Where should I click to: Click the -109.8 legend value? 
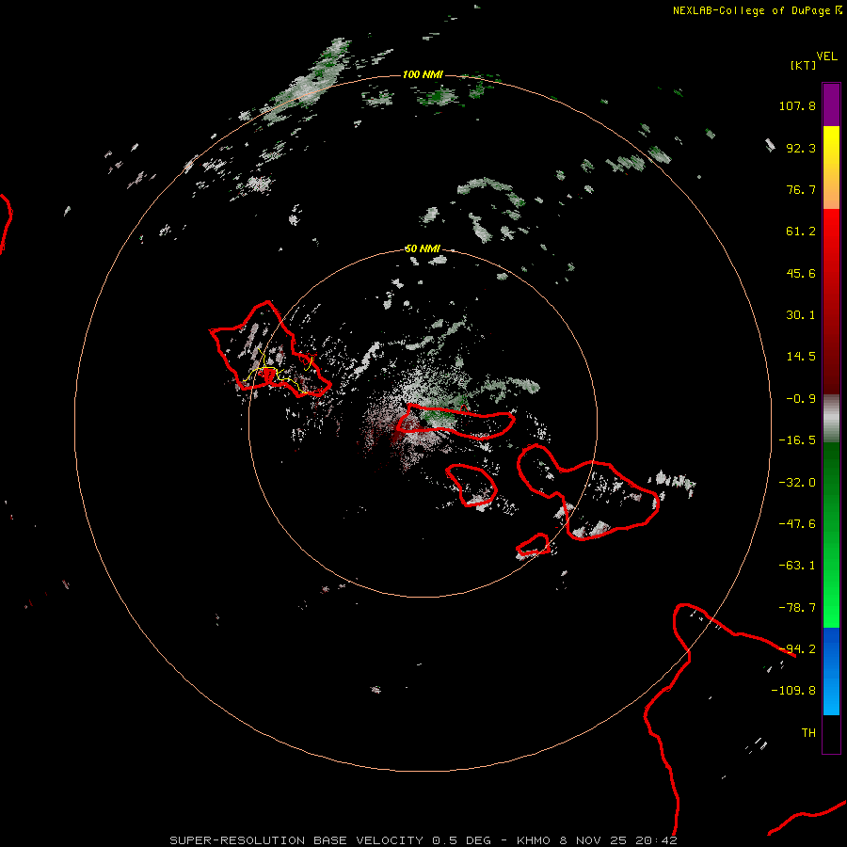[793, 691]
